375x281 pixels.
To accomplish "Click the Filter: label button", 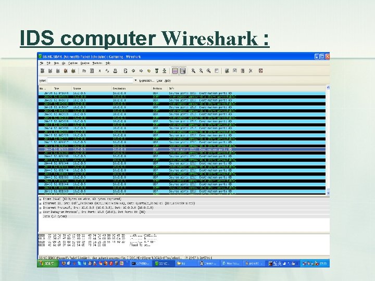I will 43,81.
